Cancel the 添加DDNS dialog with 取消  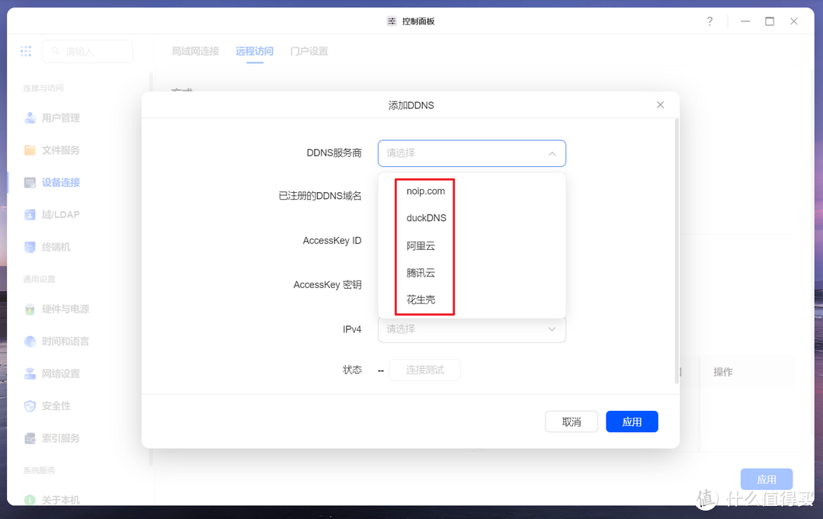coord(571,422)
